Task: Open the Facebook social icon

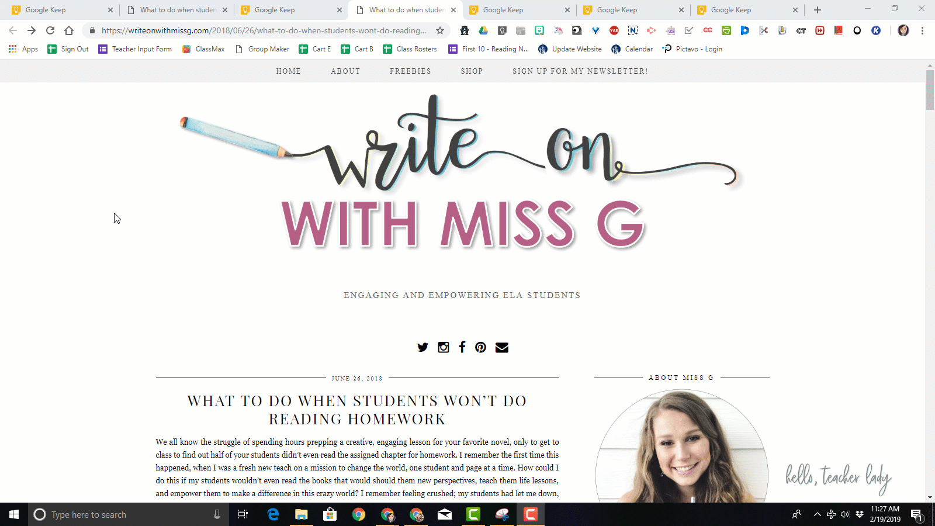Action: [x=462, y=347]
